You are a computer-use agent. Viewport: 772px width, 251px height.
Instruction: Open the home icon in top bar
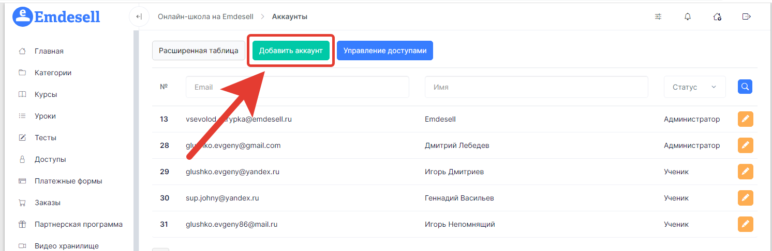click(x=717, y=16)
